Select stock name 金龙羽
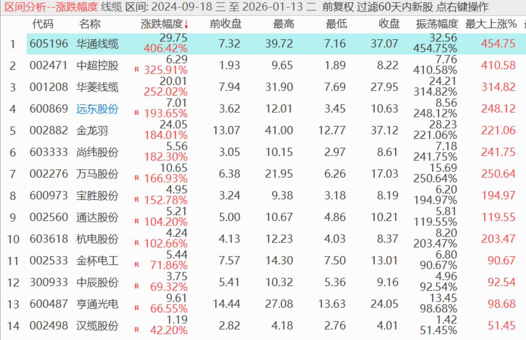 92,130
